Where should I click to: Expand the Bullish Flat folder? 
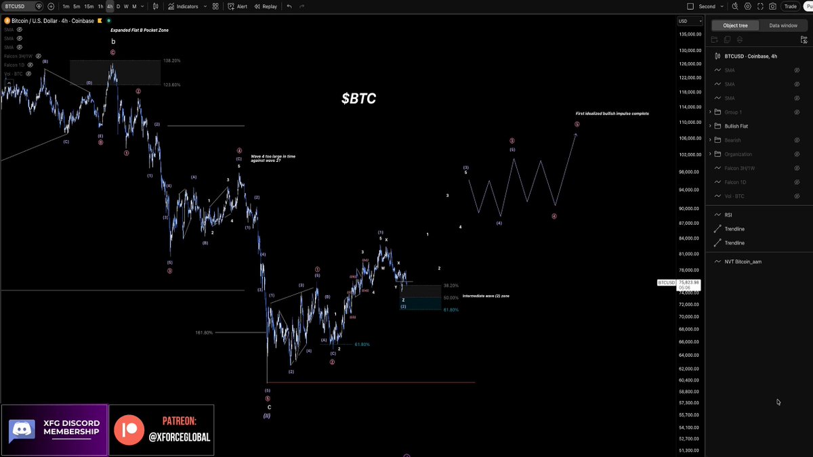coord(710,126)
